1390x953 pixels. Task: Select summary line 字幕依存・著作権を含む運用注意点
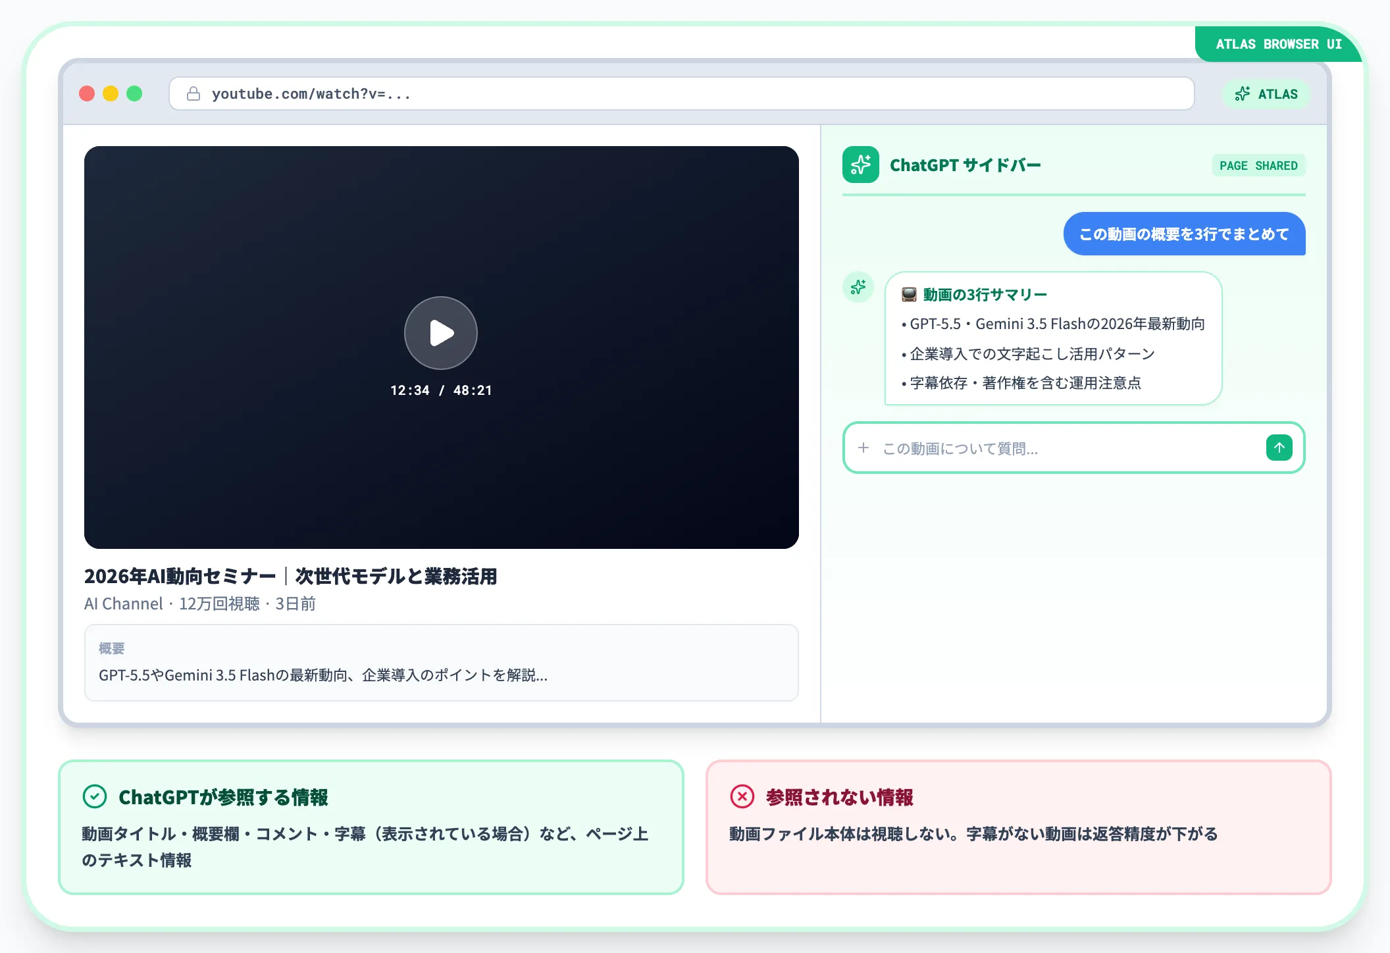(x=1021, y=383)
